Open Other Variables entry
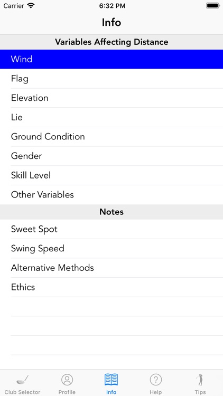 (x=111, y=195)
